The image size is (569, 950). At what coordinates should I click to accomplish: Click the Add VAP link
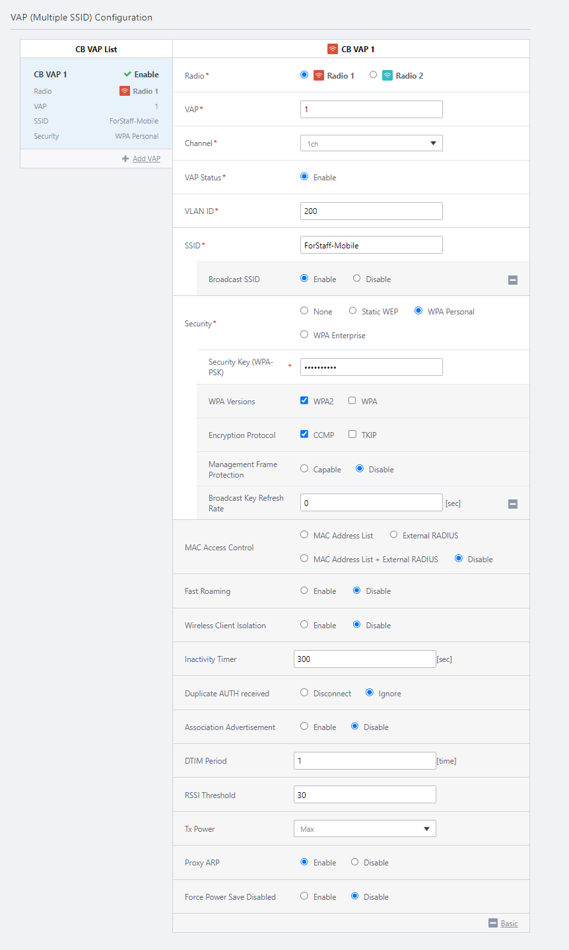coord(147,159)
